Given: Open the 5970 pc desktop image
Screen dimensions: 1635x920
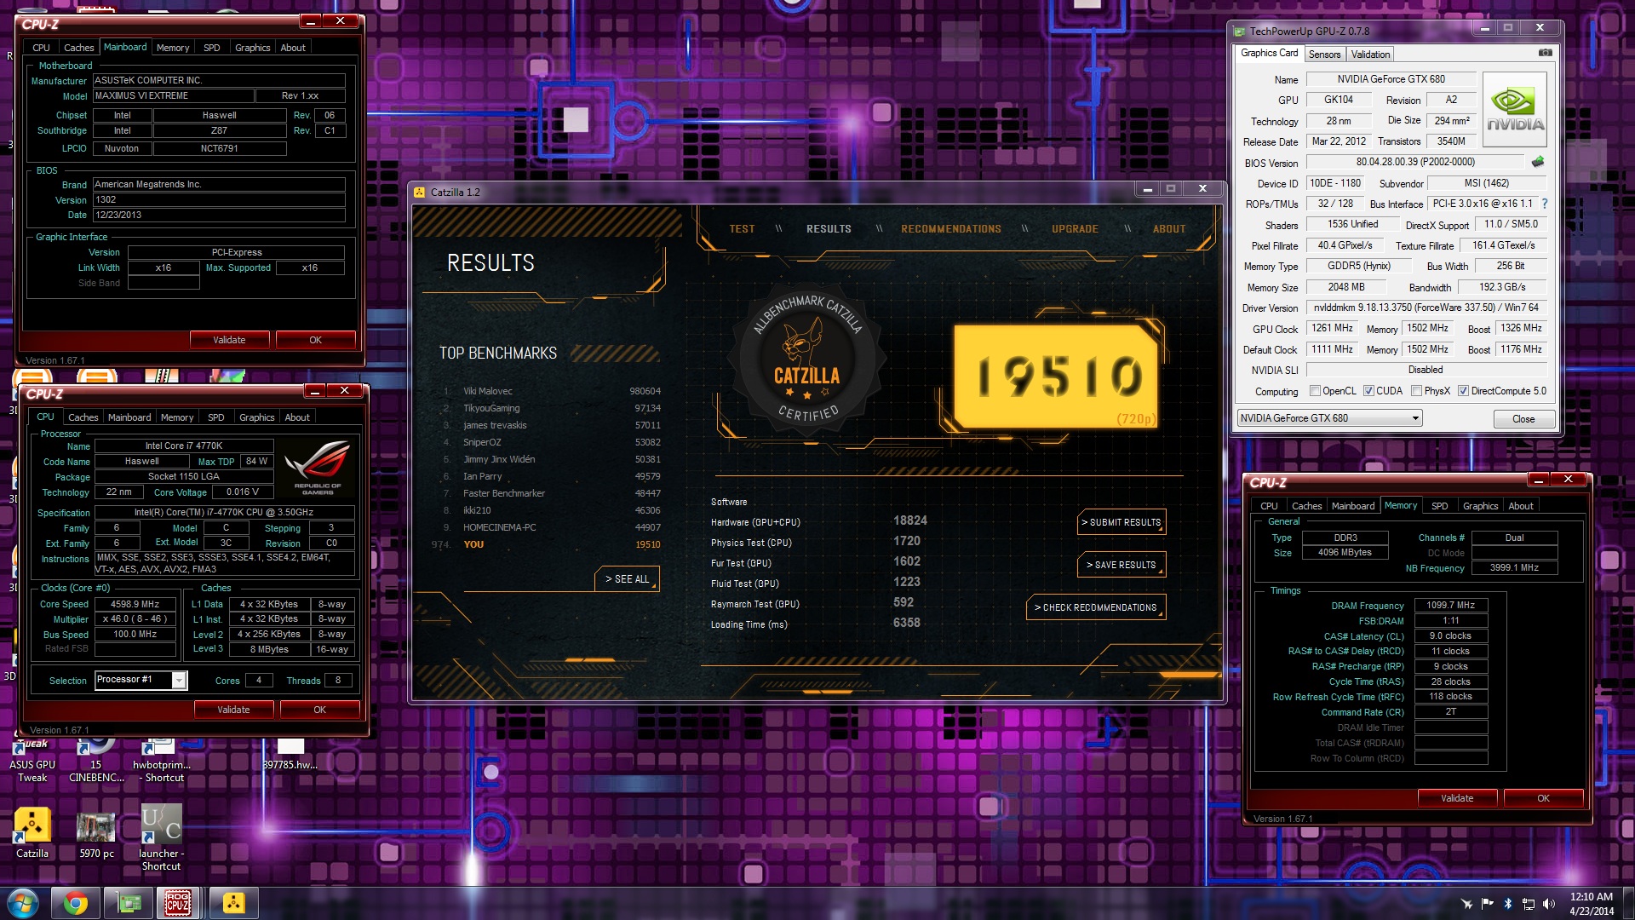Looking at the screenshot, I should 96,835.
